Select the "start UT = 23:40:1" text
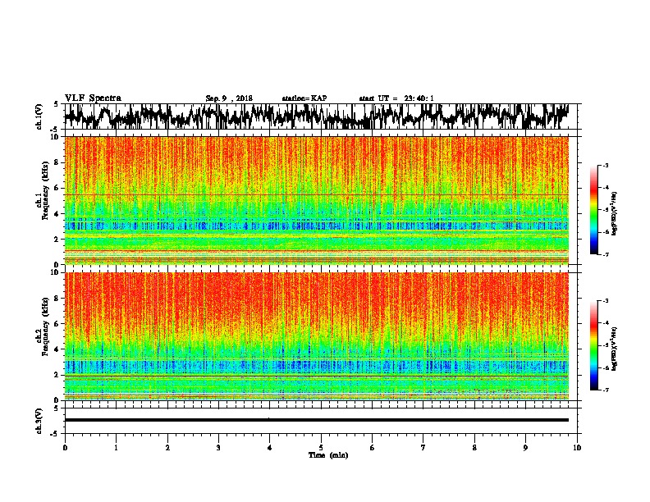The height and width of the screenshot is (502, 650). coord(396,98)
